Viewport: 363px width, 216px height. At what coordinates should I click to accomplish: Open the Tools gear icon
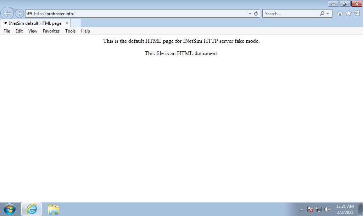click(357, 13)
